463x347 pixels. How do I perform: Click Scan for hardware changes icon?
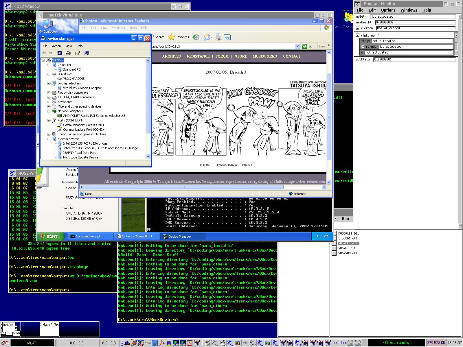coord(87,53)
